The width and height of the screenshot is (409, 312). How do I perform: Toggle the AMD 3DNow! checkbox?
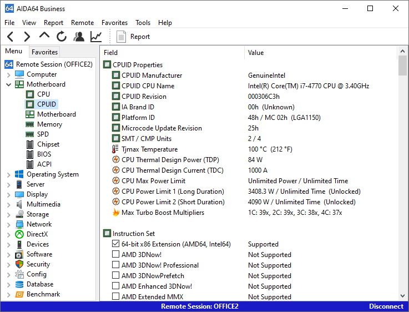click(115, 254)
